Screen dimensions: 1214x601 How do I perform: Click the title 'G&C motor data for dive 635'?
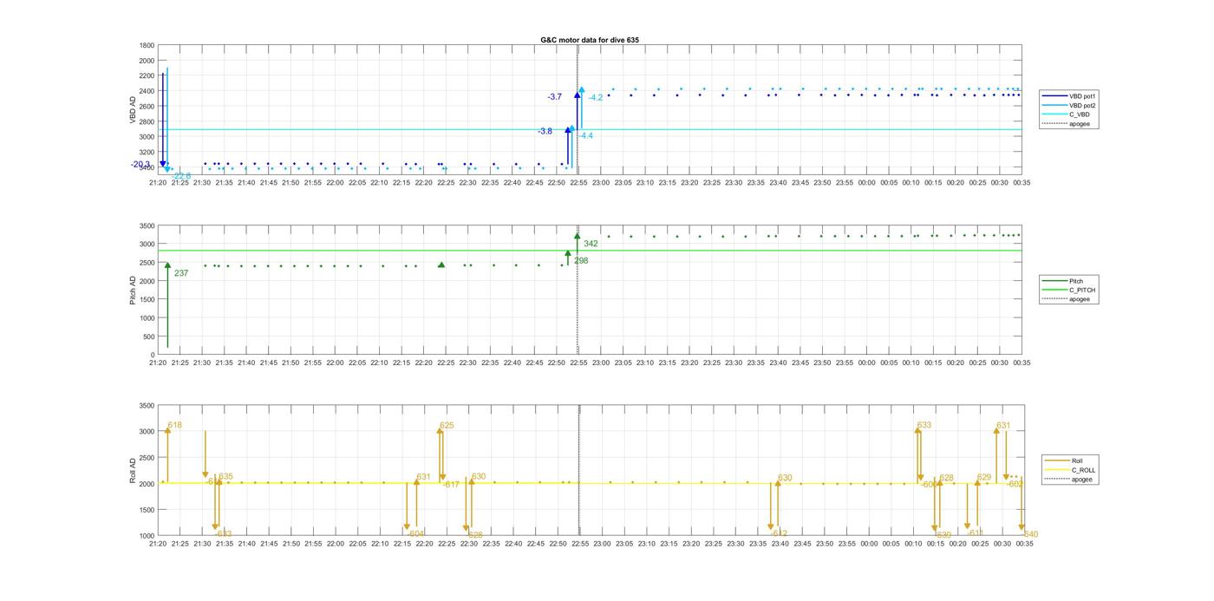point(590,40)
